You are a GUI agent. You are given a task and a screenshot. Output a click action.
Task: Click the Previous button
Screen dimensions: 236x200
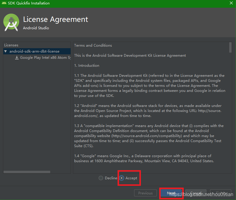click(x=145, y=193)
